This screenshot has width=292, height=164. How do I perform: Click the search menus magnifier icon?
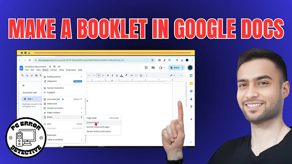point(23,75)
